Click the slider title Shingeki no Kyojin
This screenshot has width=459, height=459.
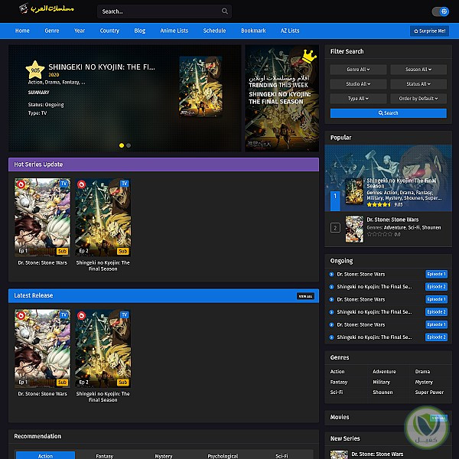point(102,67)
